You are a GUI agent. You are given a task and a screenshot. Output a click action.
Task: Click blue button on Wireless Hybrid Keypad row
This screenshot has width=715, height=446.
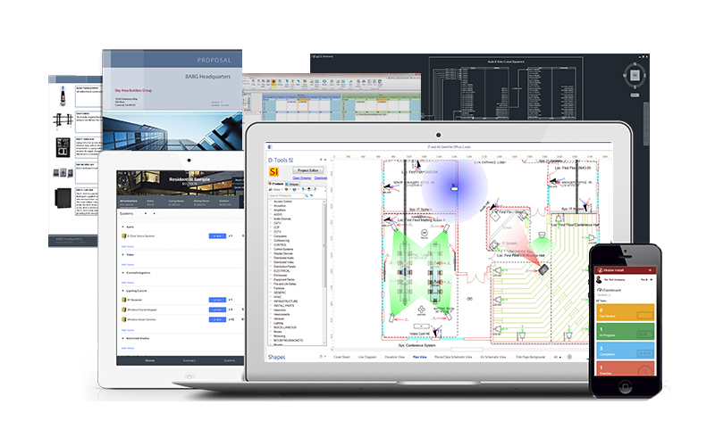click(x=217, y=310)
